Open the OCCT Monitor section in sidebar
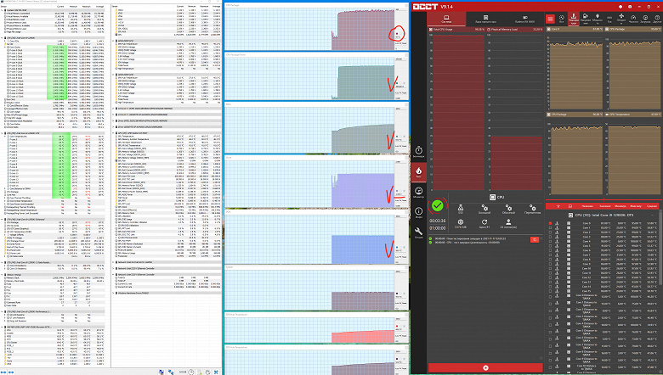Viewport: 663px width, 375px height. click(418, 193)
